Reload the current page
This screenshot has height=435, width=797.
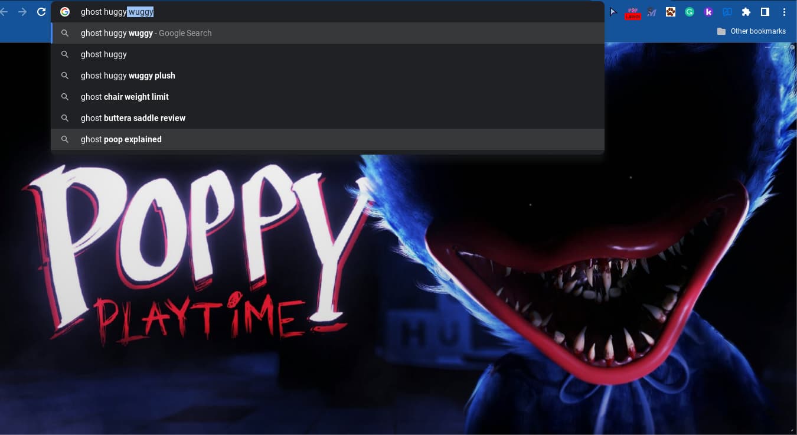click(x=41, y=12)
